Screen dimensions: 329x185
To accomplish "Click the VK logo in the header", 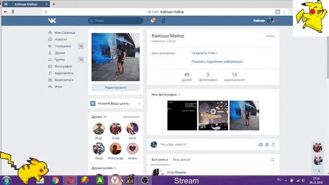I will pos(52,21).
